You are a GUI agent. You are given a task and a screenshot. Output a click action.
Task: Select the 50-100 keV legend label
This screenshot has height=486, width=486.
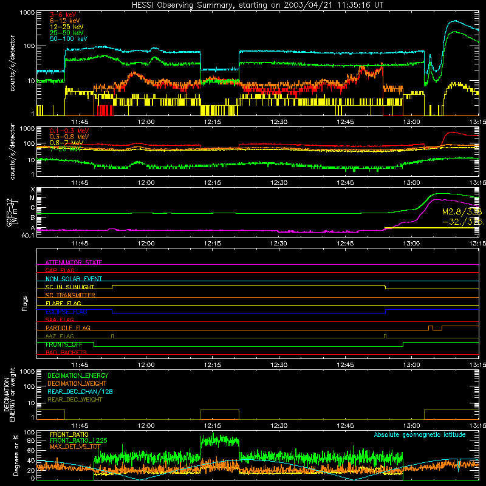pos(69,39)
